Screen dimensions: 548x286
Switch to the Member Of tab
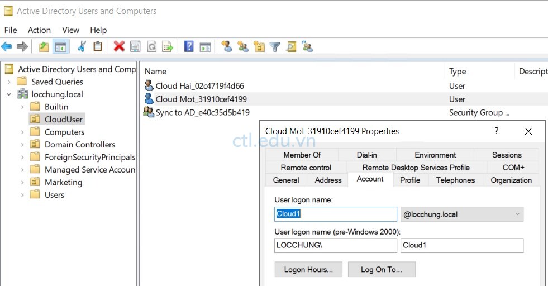pos(302,155)
